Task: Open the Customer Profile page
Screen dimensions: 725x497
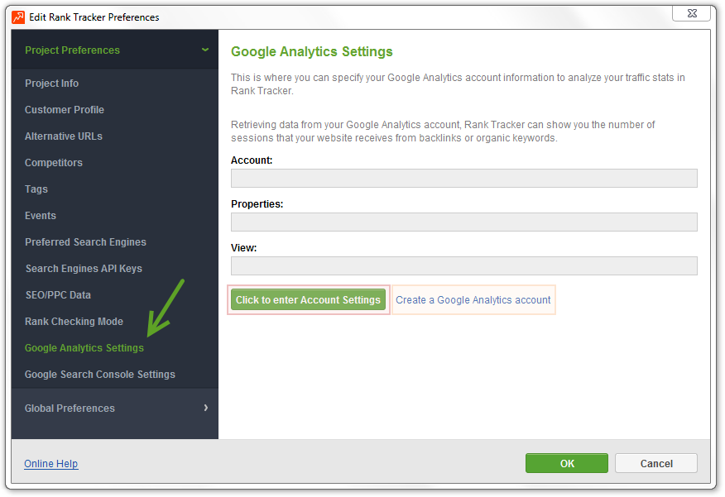Action: [x=65, y=110]
